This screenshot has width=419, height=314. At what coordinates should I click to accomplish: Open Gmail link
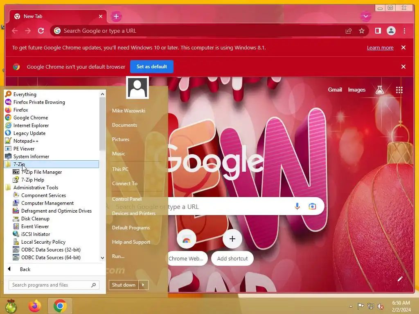[x=335, y=90]
